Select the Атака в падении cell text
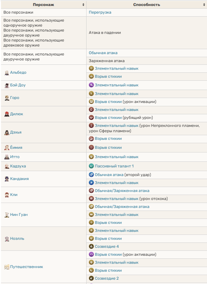Viewport: 207px width, 284px height. coord(105,33)
